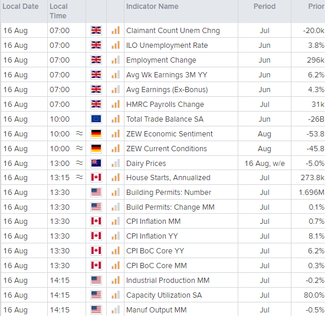Click the Period column header

pyautogui.click(x=264, y=6)
